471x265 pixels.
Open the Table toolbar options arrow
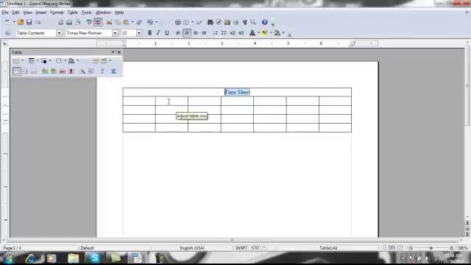pos(113,52)
